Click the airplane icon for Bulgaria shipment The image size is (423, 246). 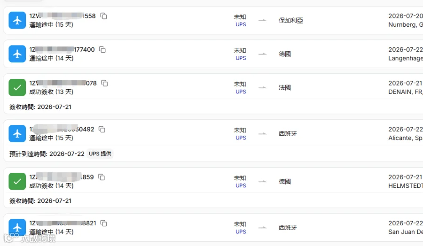(x=17, y=20)
